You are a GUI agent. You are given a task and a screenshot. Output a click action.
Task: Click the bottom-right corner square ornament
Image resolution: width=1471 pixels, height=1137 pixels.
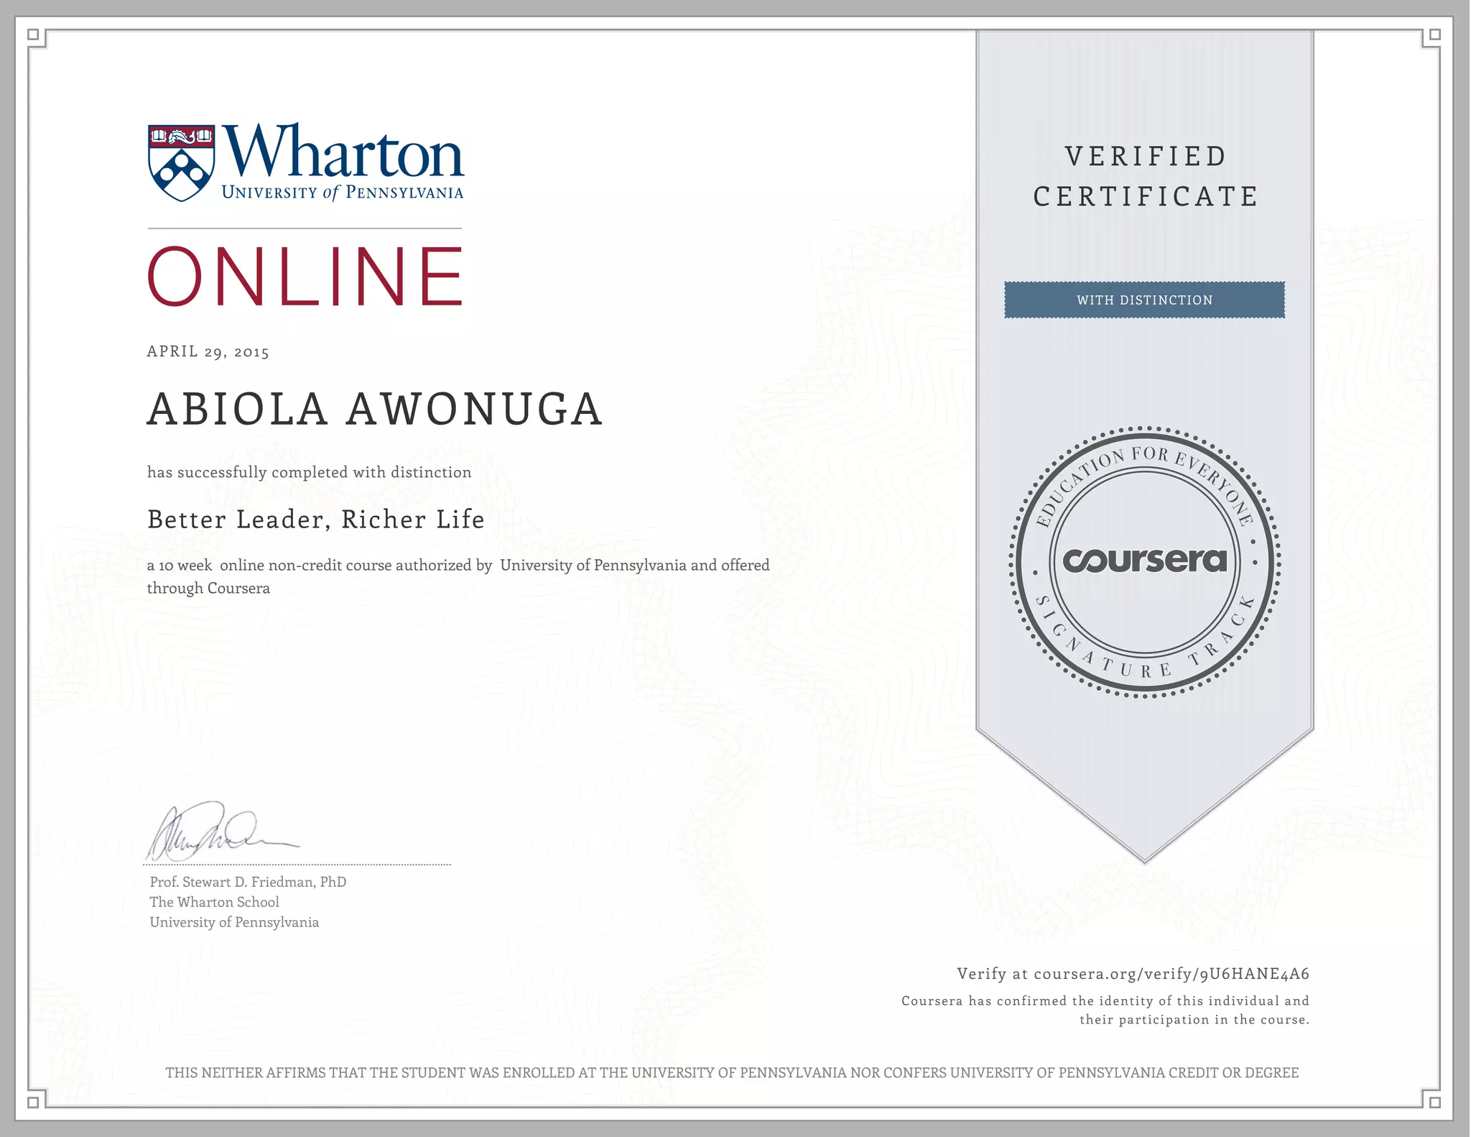click(x=1435, y=1102)
